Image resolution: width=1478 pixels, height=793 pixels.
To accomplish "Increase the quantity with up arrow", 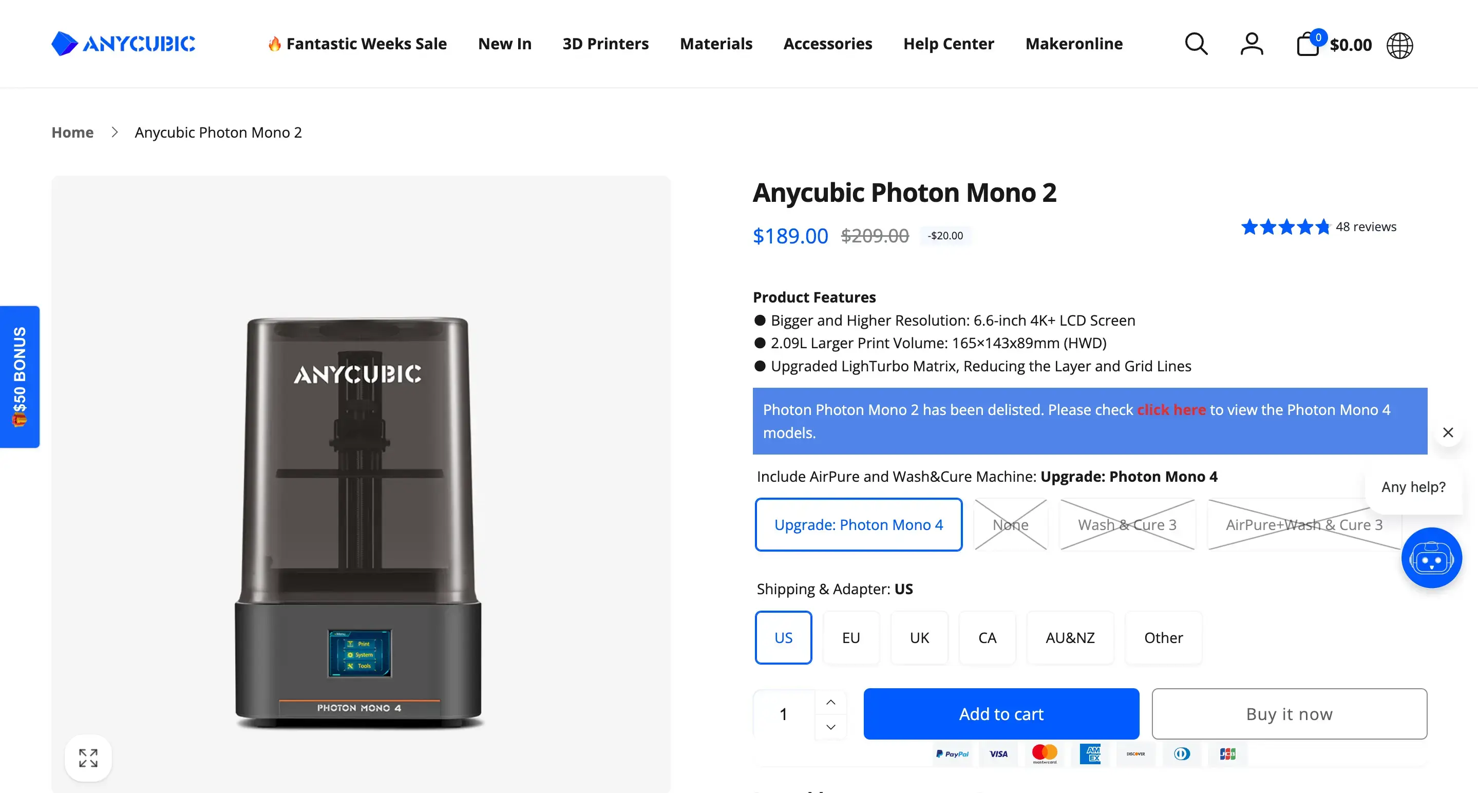I will click(830, 701).
